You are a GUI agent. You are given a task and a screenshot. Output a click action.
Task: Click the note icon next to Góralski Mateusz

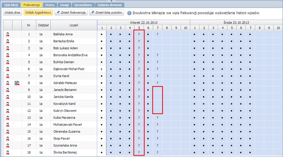click(17, 83)
